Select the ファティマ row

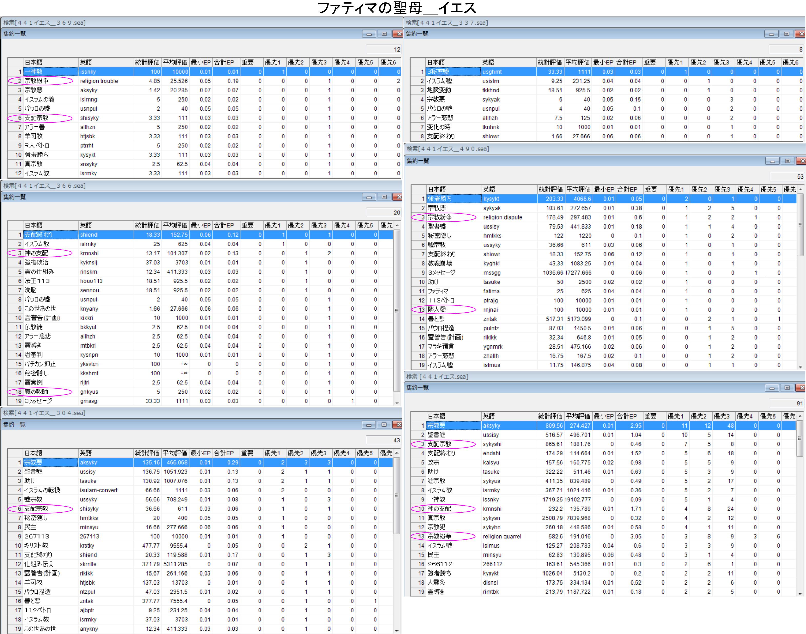pos(604,291)
